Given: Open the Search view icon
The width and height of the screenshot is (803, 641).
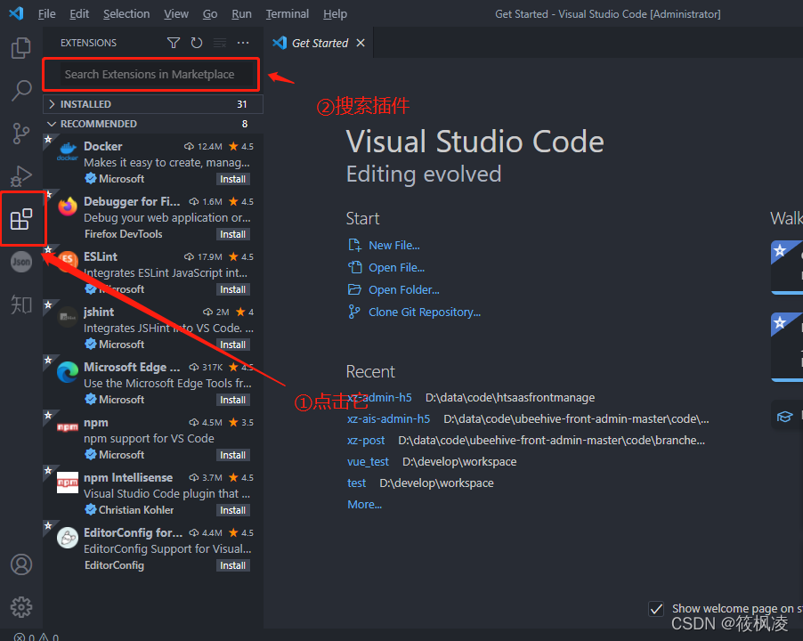Looking at the screenshot, I should point(20,90).
